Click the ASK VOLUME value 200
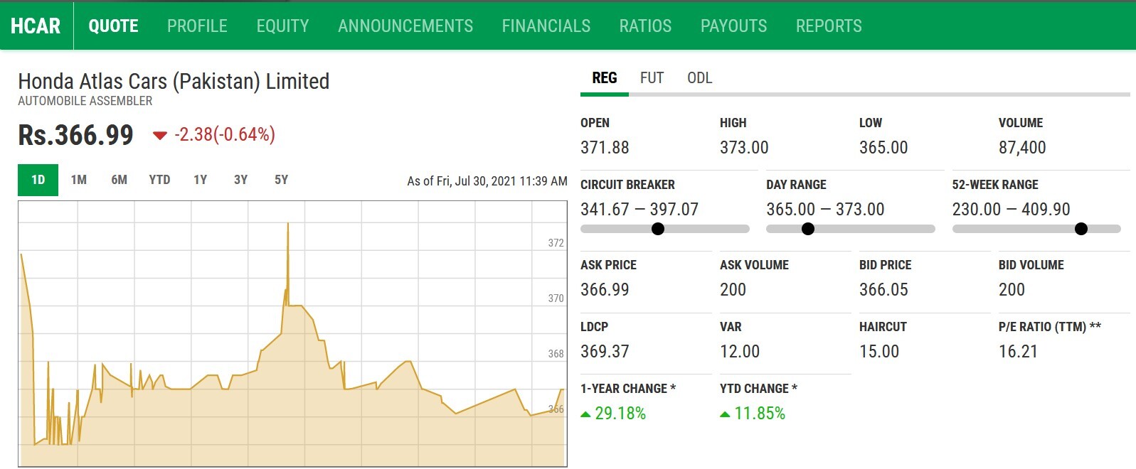The height and width of the screenshot is (469, 1136). coord(733,290)
